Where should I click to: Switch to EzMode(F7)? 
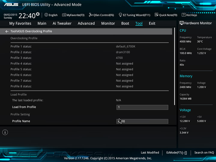(174, 153)
